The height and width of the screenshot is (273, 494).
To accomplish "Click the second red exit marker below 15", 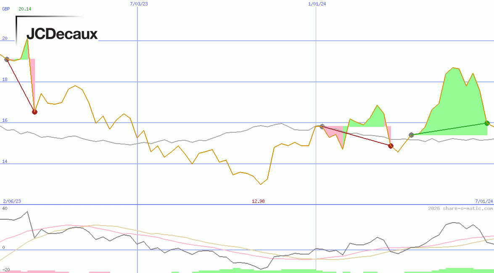I will [391, 146].
